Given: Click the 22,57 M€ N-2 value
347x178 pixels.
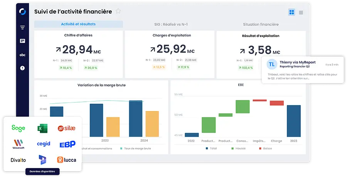Looking at the screenshot, I should click(98, 60).
